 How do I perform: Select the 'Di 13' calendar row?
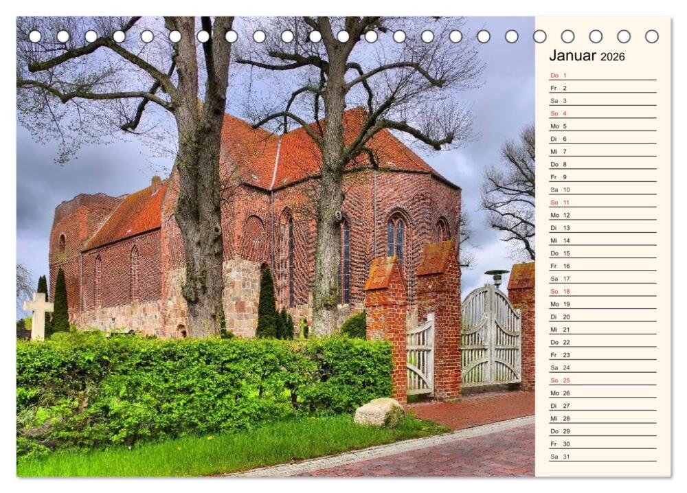(x=603, y=228)
